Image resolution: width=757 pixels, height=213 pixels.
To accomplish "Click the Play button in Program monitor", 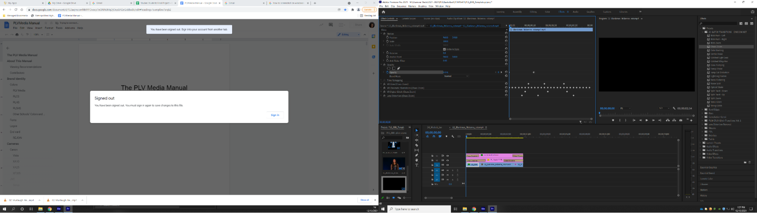I will (646, 120).
